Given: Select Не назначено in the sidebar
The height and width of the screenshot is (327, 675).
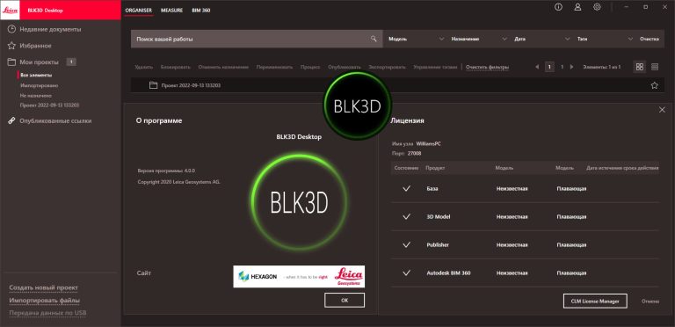Looking at the screenshot, I should (36, 96).
